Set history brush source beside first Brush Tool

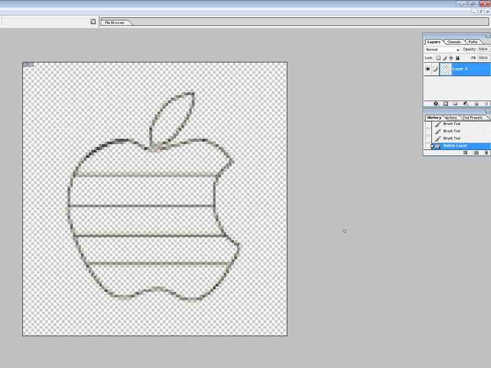(428, 124)
